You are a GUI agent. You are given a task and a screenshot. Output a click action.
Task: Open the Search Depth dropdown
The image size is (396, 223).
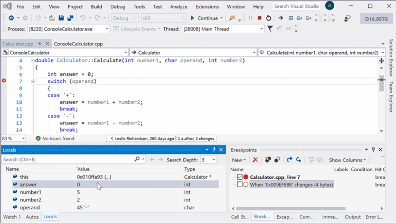point(214,160)
